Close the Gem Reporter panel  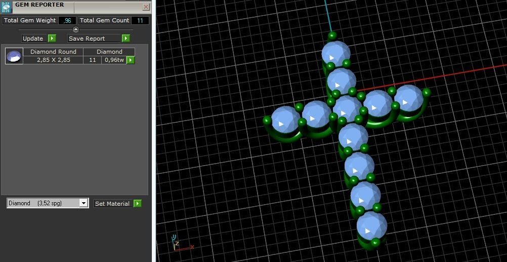pos(146,7)
